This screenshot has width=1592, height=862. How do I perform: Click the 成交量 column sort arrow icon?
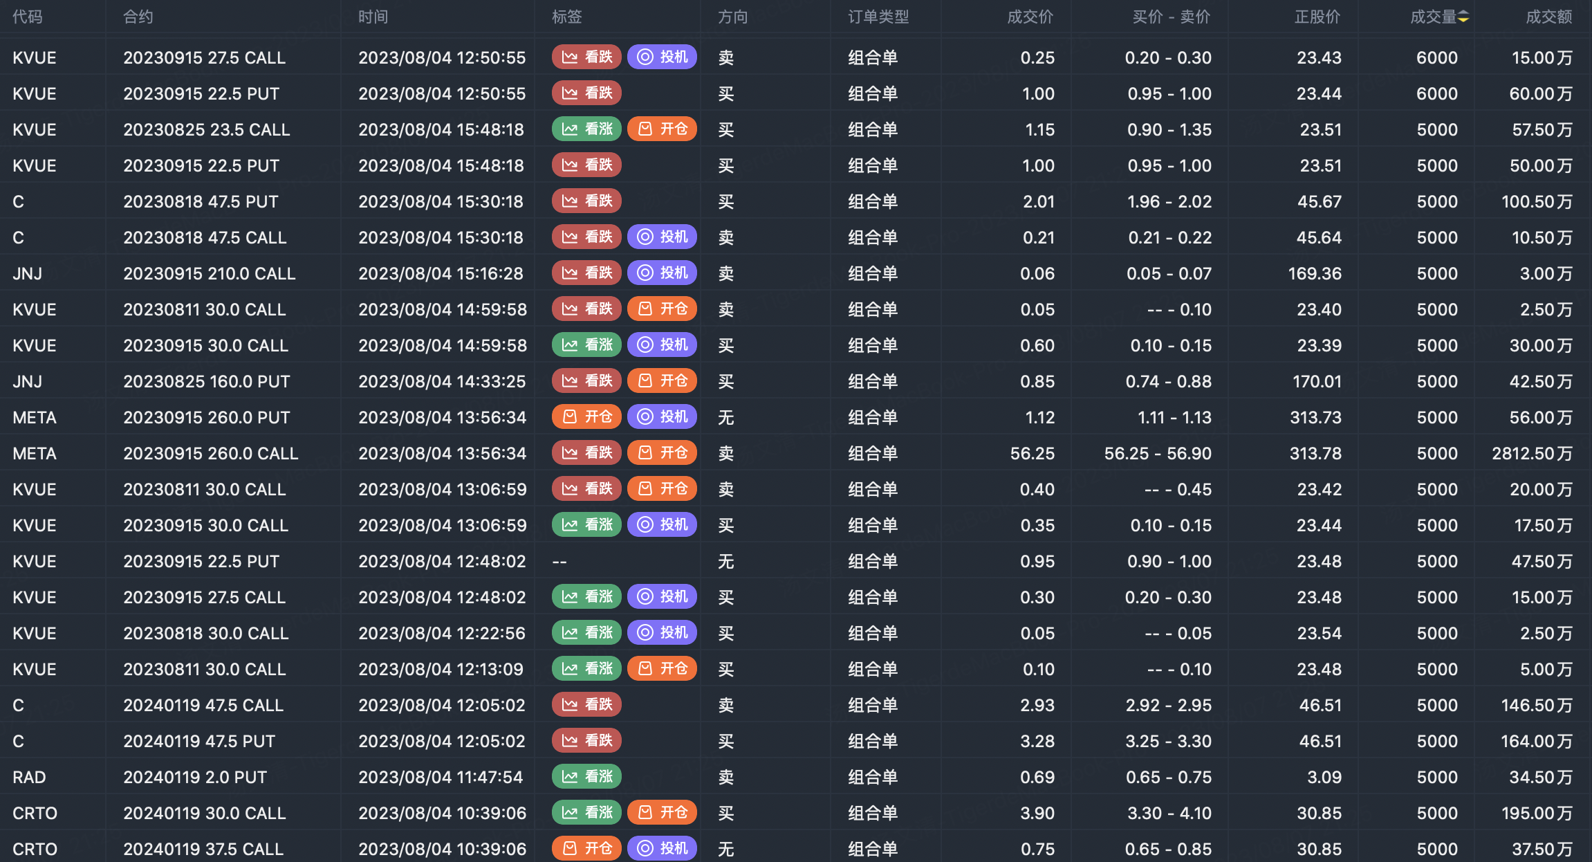1463,17
